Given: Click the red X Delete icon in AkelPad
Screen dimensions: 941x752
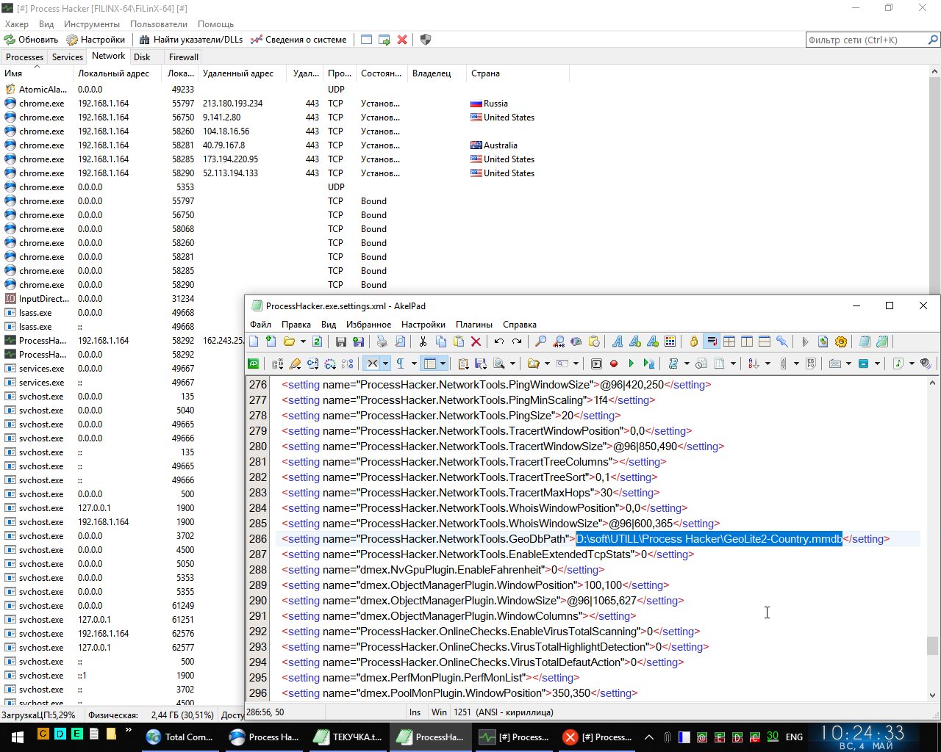Looking at the screenshot, I should pos(476,341).
